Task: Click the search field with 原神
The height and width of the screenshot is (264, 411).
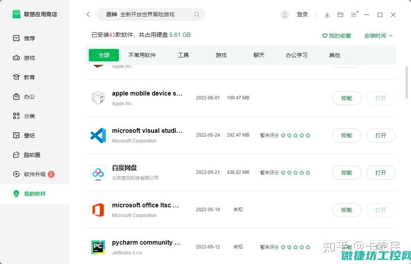Action: click(x=151, y=14)
